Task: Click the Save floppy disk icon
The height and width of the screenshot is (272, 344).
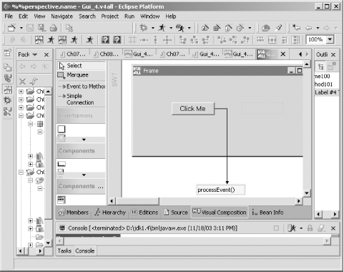Action: 30,28
